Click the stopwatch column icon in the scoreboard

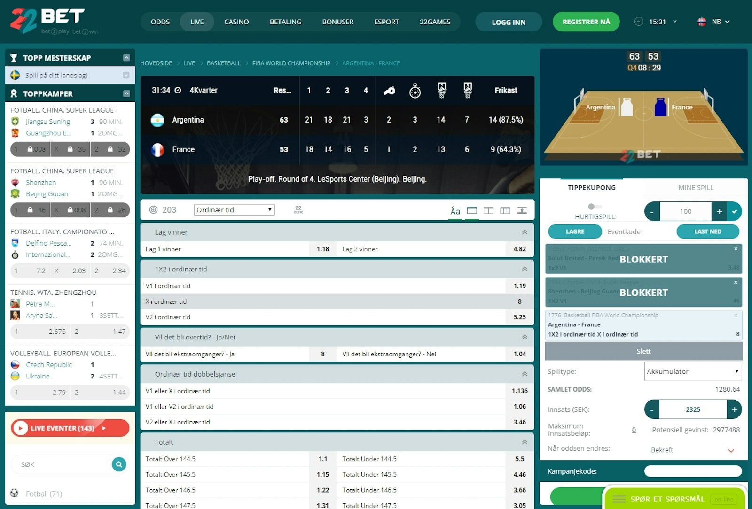pos(415,91)
